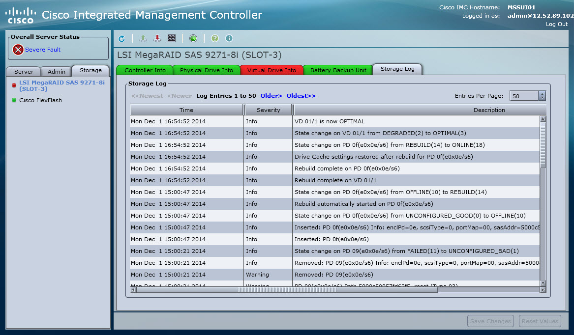Select 'FAILED(11) to UNCONFIGURED_BAD(1)' log entry

pos(335,251)
